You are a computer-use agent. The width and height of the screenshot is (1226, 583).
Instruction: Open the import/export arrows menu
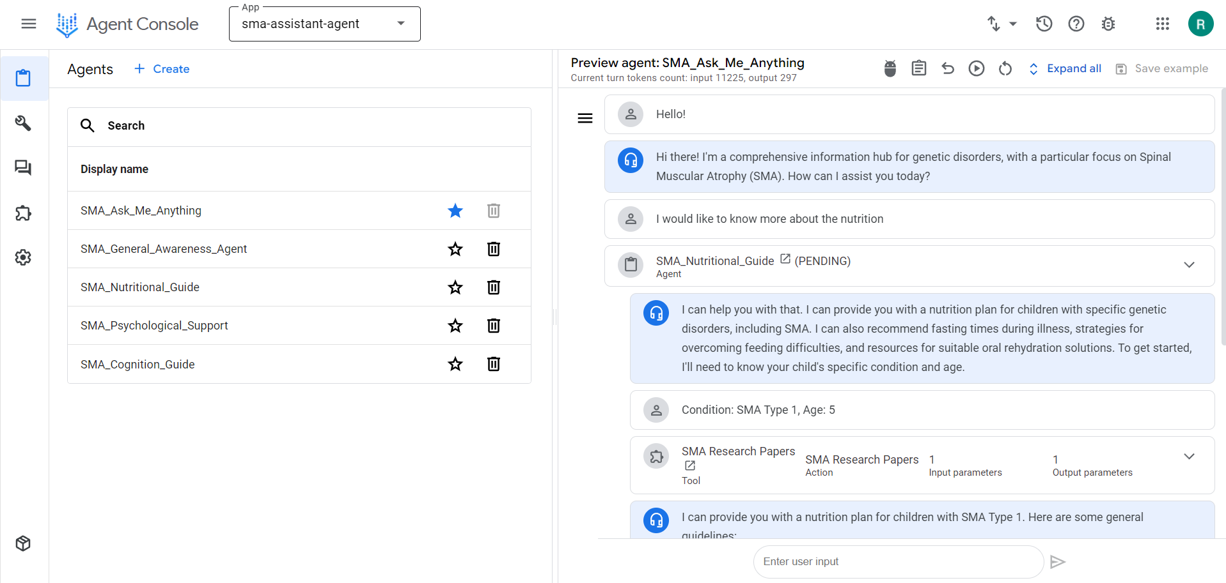(x=1002, y=24)
